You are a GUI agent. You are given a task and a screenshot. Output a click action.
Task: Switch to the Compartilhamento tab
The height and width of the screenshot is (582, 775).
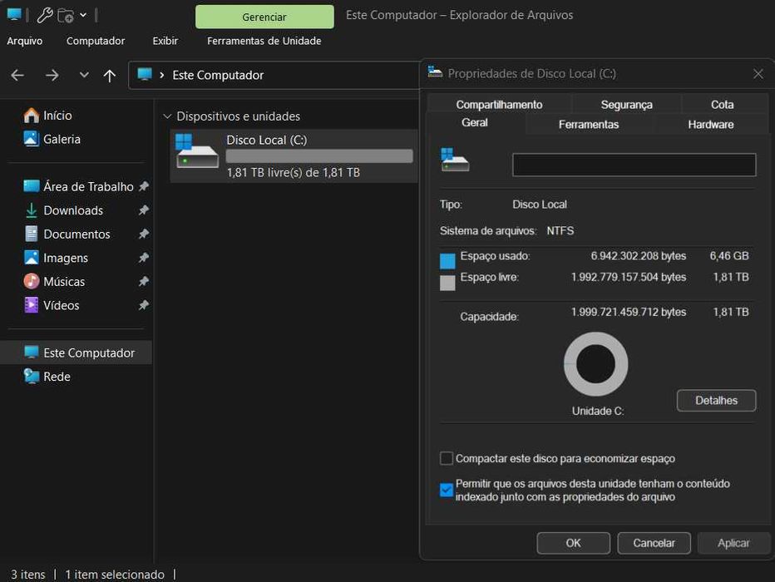click(499, 105)
